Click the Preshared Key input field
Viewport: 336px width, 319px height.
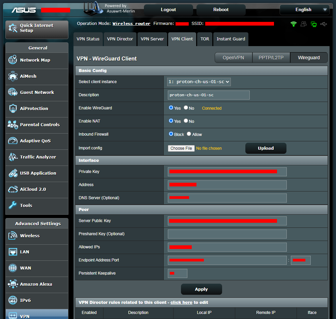tap(227, 234)
